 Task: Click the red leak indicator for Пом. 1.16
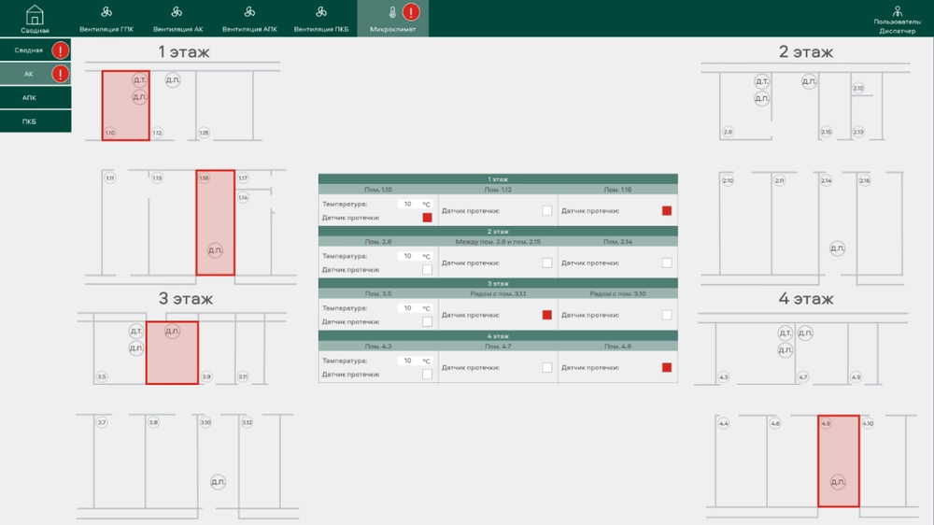click(667, 211)
